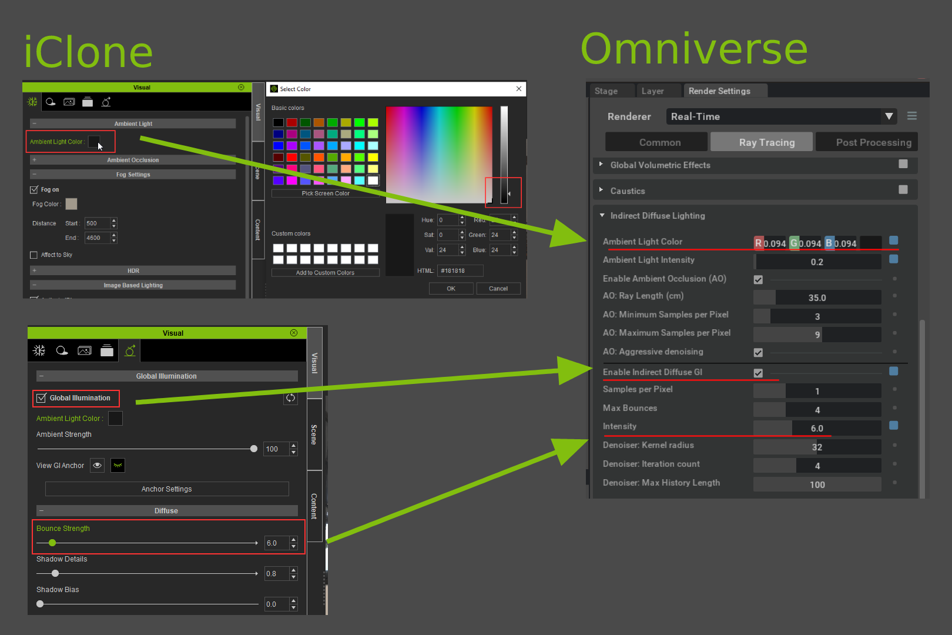Open Anchor Settings

167,489
